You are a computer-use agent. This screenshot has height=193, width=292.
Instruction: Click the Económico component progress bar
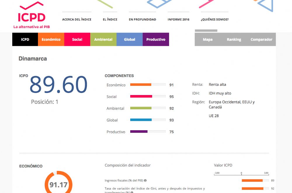tap(148, 85)
